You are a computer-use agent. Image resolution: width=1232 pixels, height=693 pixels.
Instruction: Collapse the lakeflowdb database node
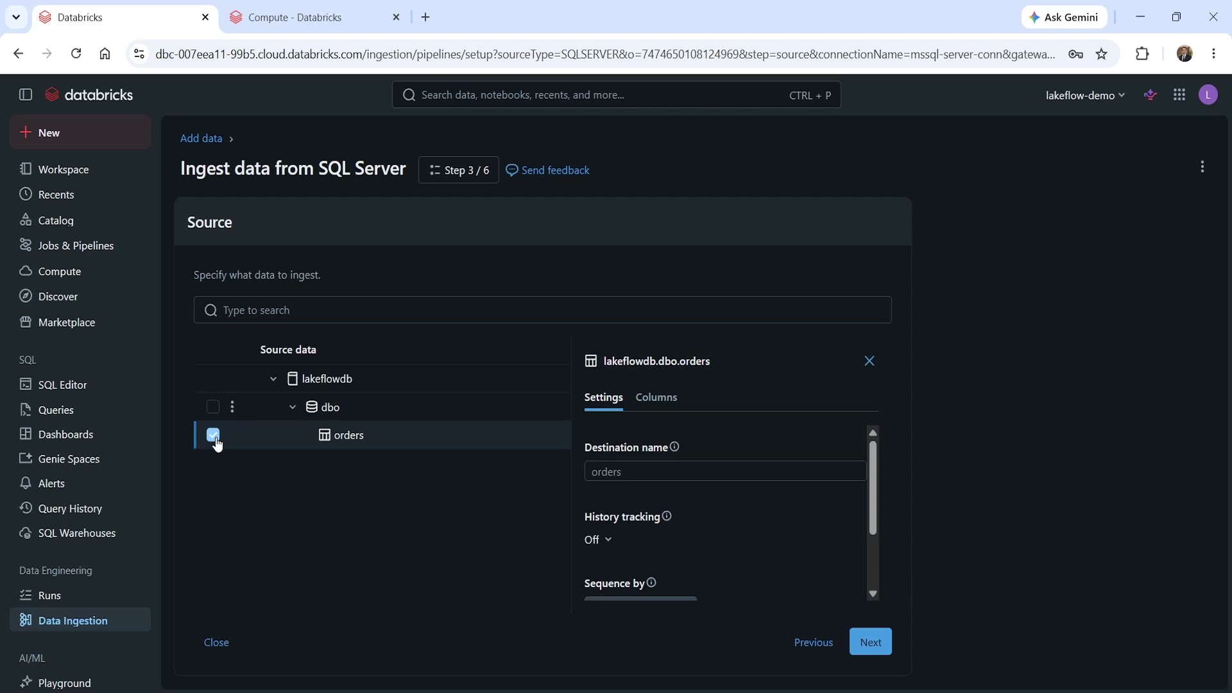coord(273,379)
